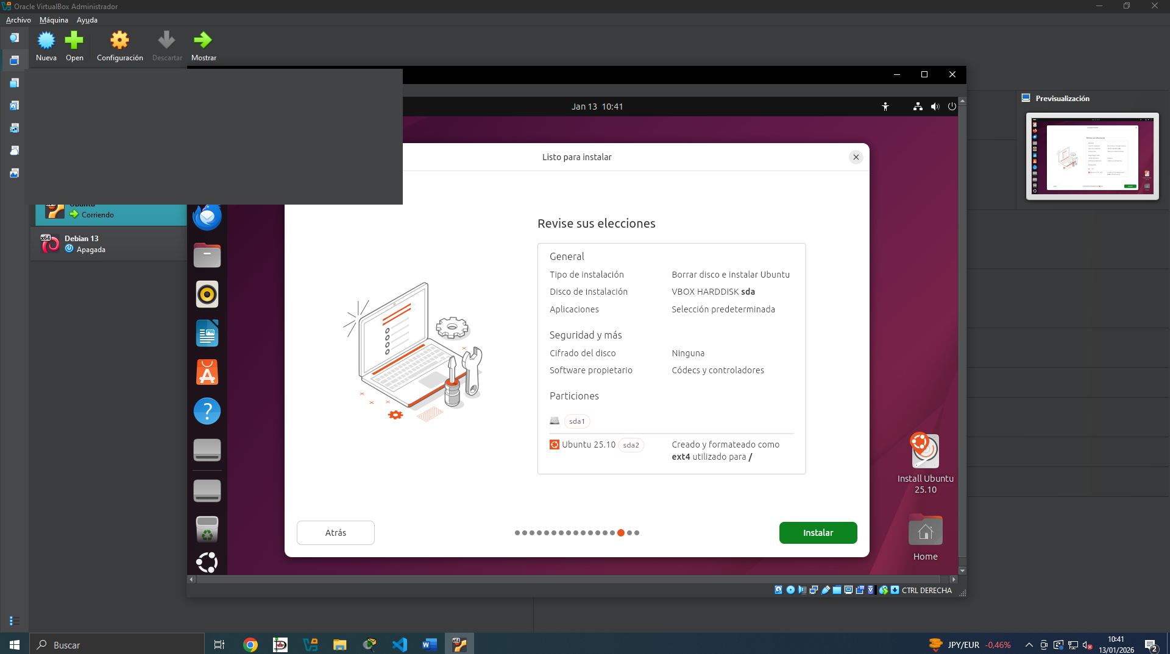The width and height of the screenshot is (1170, 654).
Task: Open Configuración gear in VirtualBox toolbar
Action: pyautogui.click(x=119, y=40)
